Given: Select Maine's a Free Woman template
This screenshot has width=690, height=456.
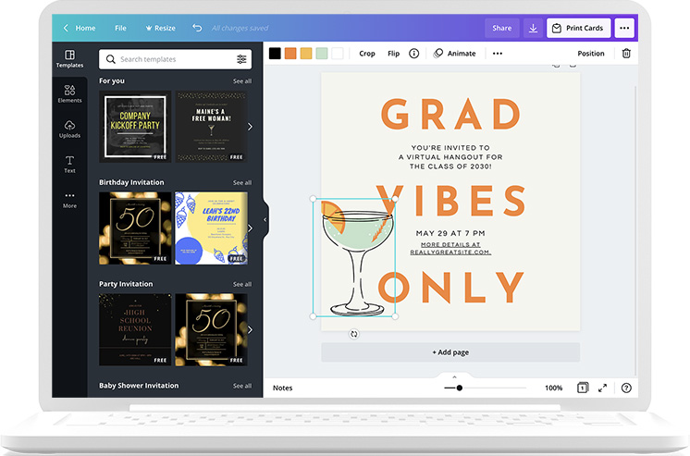Looking at the screenshot, I should 211,127.
